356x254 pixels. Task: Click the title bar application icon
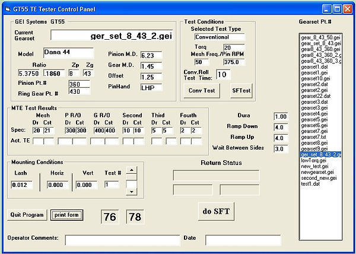click(8, 9)
